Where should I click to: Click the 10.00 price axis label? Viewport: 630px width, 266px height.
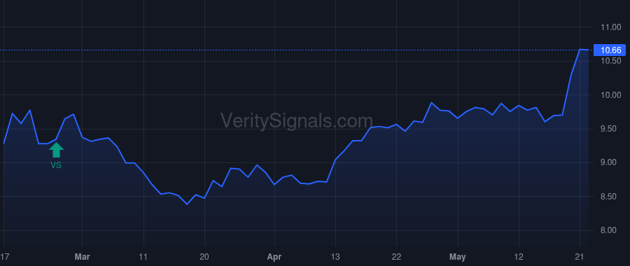610,95
